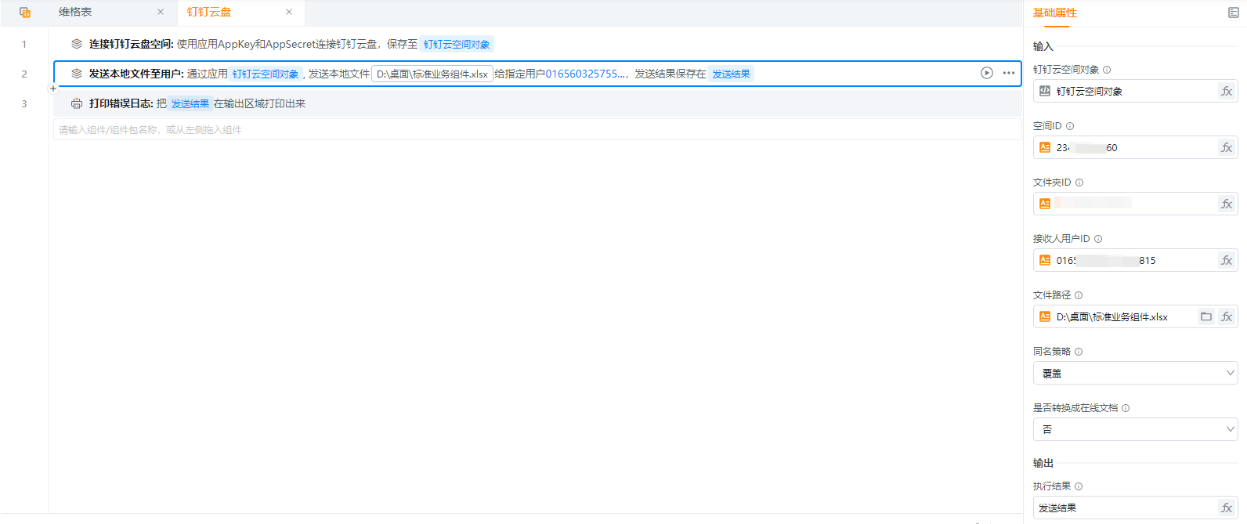This screenshot has width=1247, height=524.
Task: Open the three-dot more options menu
Action: pos(1008,73)
